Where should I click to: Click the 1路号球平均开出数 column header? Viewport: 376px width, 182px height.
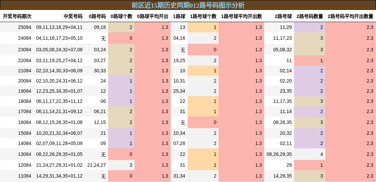tap(241, 16)
